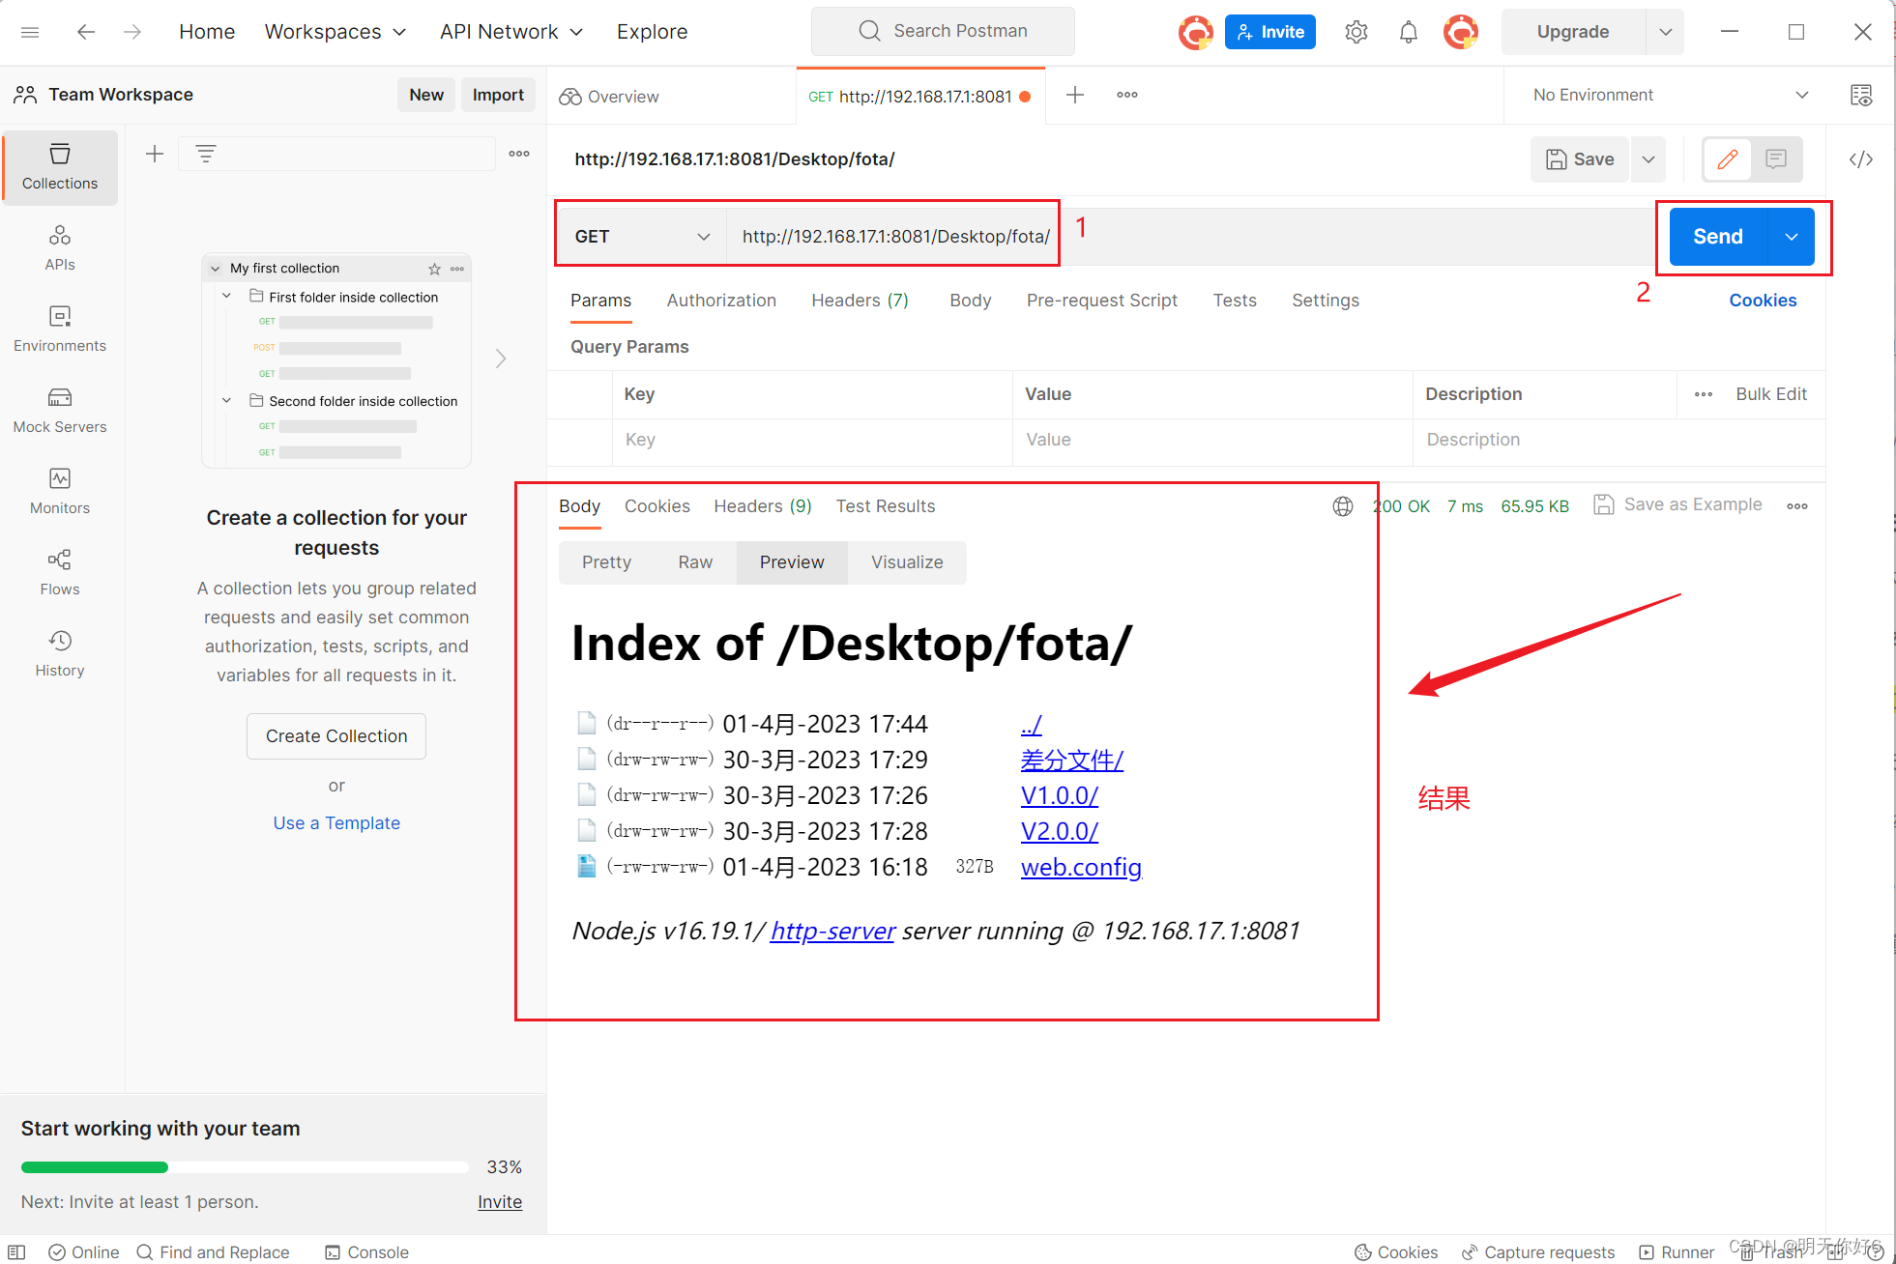
Task: Click the request URL input field
Action: click(x=1190, y=237)
